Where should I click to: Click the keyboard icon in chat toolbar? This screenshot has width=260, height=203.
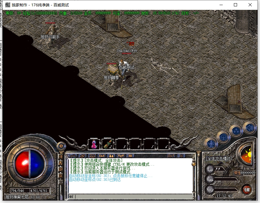(130, 156)
